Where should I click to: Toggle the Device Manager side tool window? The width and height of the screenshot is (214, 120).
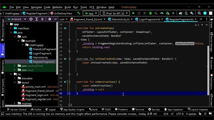pos(212,42)
